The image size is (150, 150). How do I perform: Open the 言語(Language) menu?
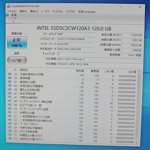coord(87,12)
